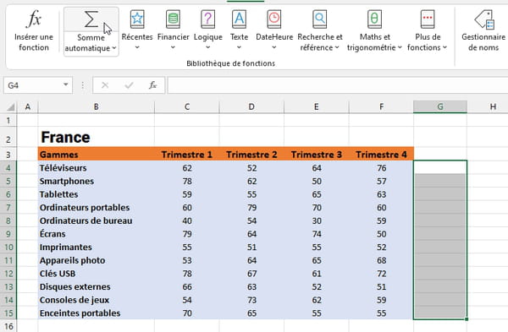
Task: Open DateHeure functions library
Action: 274,31
